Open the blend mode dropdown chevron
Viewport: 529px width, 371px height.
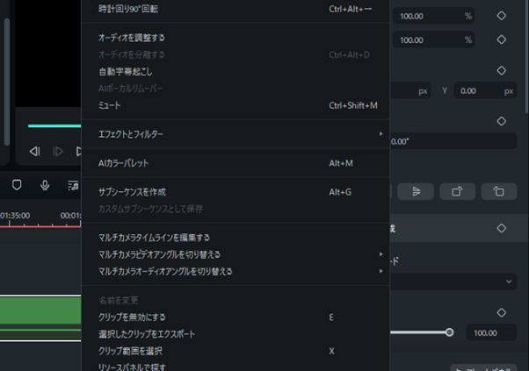tap(509, 282)
